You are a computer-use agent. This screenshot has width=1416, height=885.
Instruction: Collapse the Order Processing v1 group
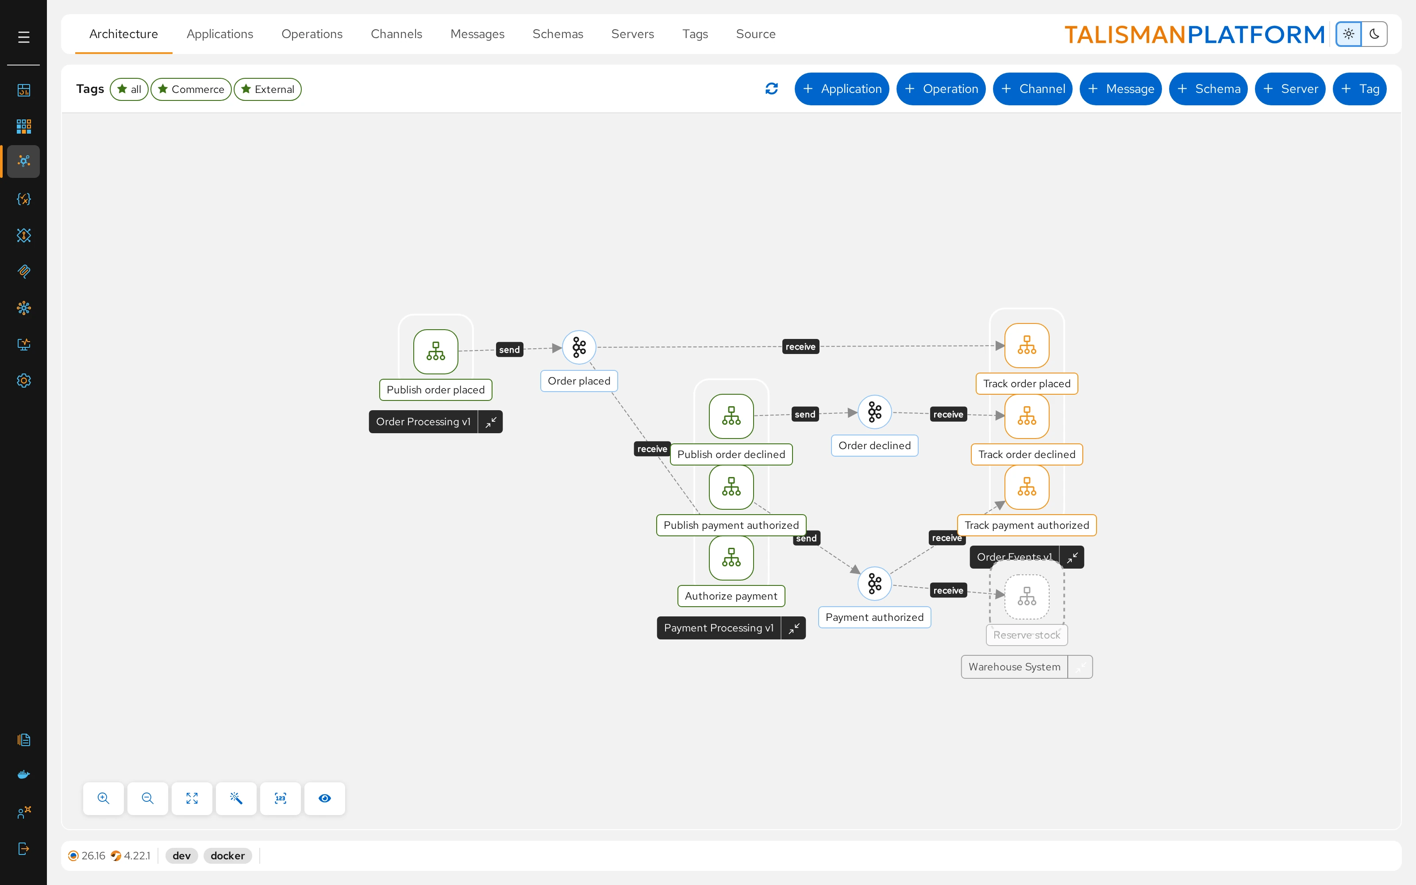tap(490, 421)
